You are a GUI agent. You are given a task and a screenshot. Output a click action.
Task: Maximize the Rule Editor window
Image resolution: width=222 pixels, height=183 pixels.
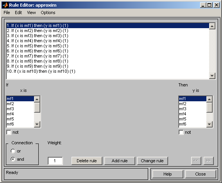click(209, 5)
